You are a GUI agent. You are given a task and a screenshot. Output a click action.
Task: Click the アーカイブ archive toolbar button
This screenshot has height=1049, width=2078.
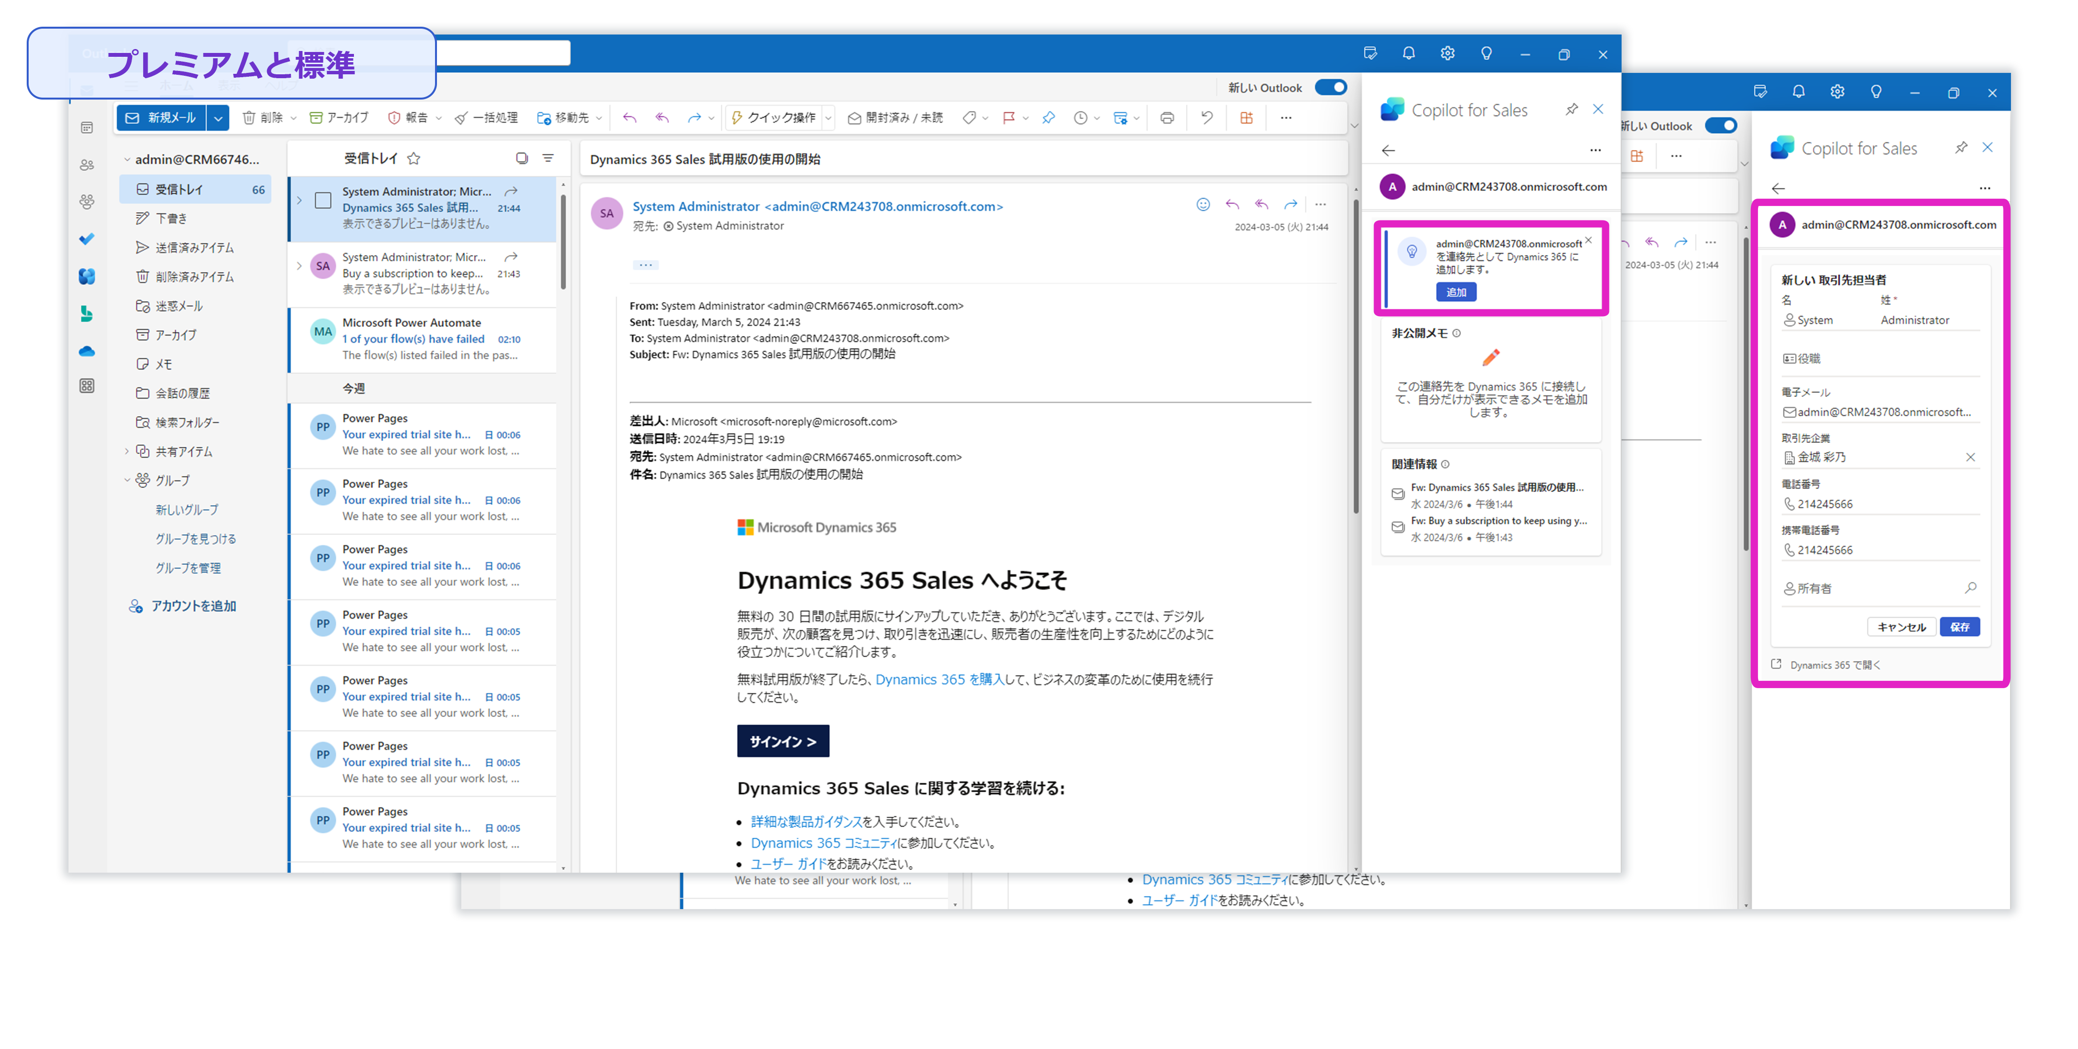tap(339, 118)
